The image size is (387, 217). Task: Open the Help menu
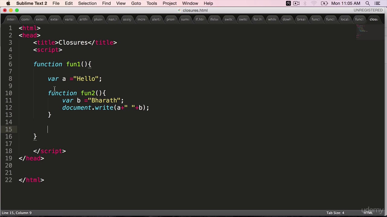click(x=208, y=3)
